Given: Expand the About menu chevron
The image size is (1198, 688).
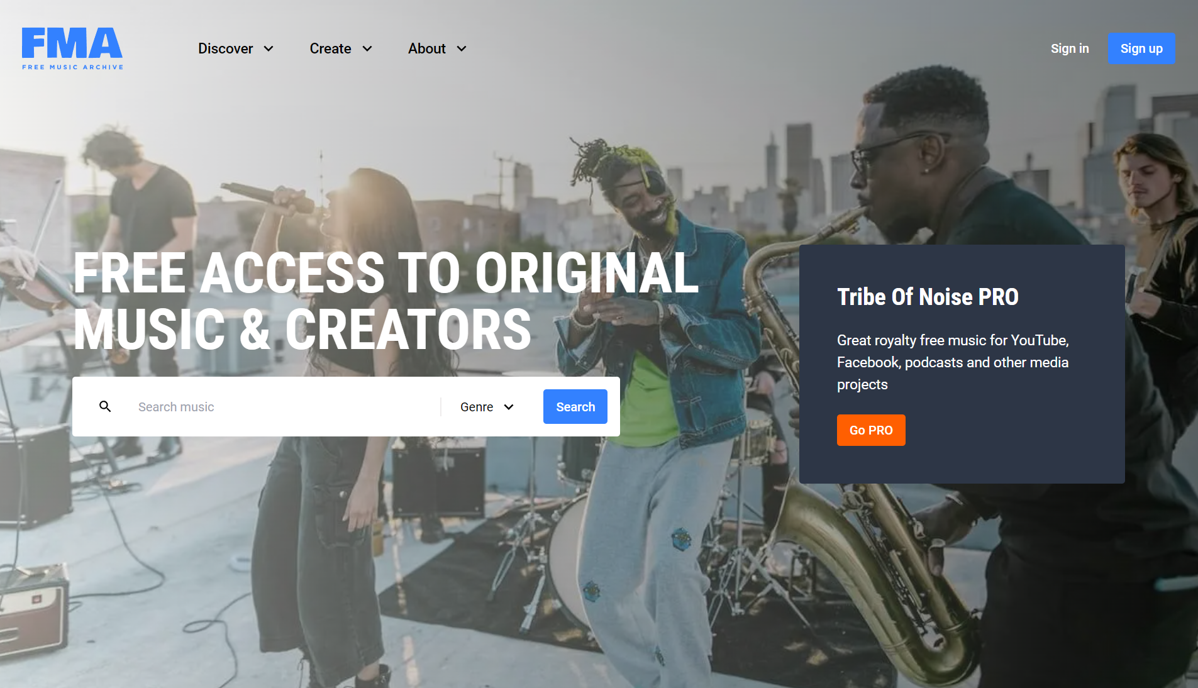Looking at the screenshot, I should pos(462,48).
